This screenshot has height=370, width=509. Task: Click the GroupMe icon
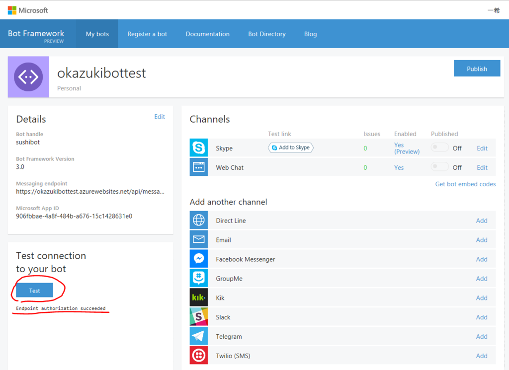[x=199, y=278]
